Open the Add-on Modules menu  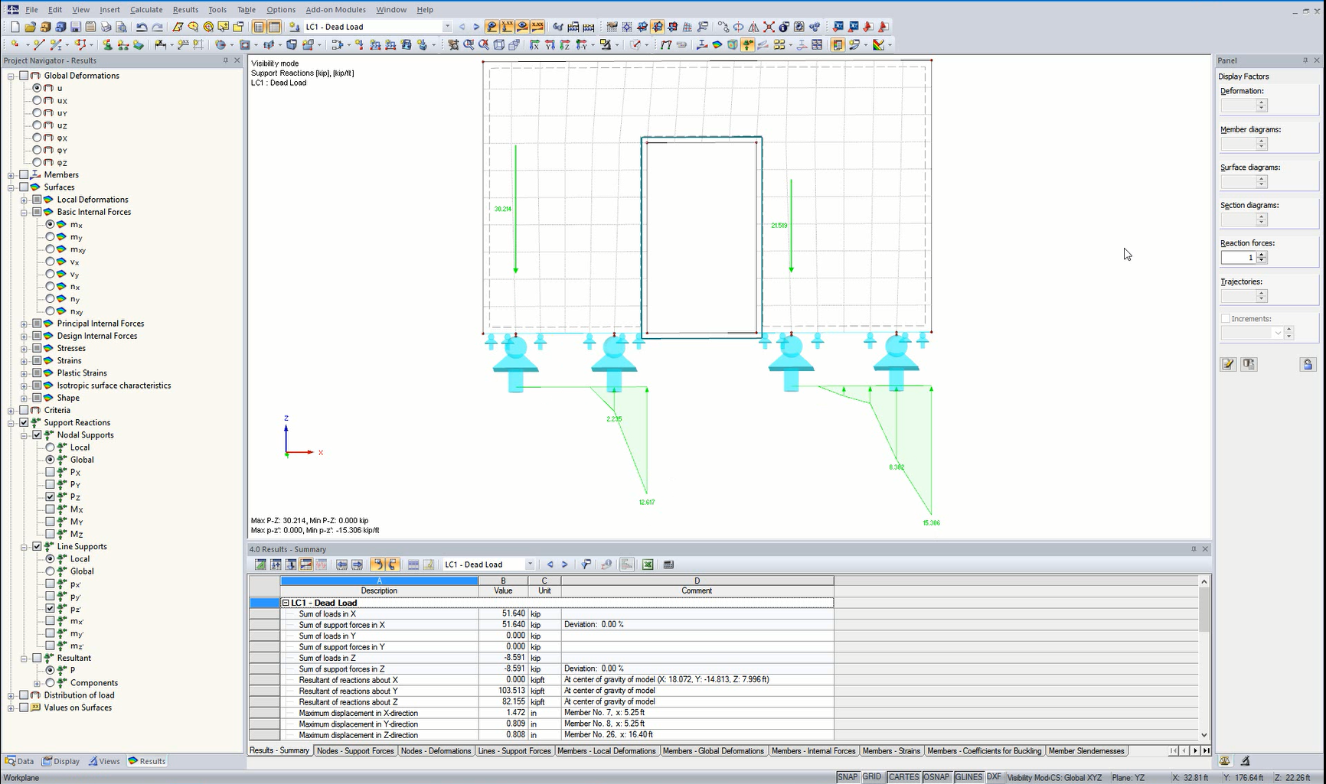pos(335,10)
